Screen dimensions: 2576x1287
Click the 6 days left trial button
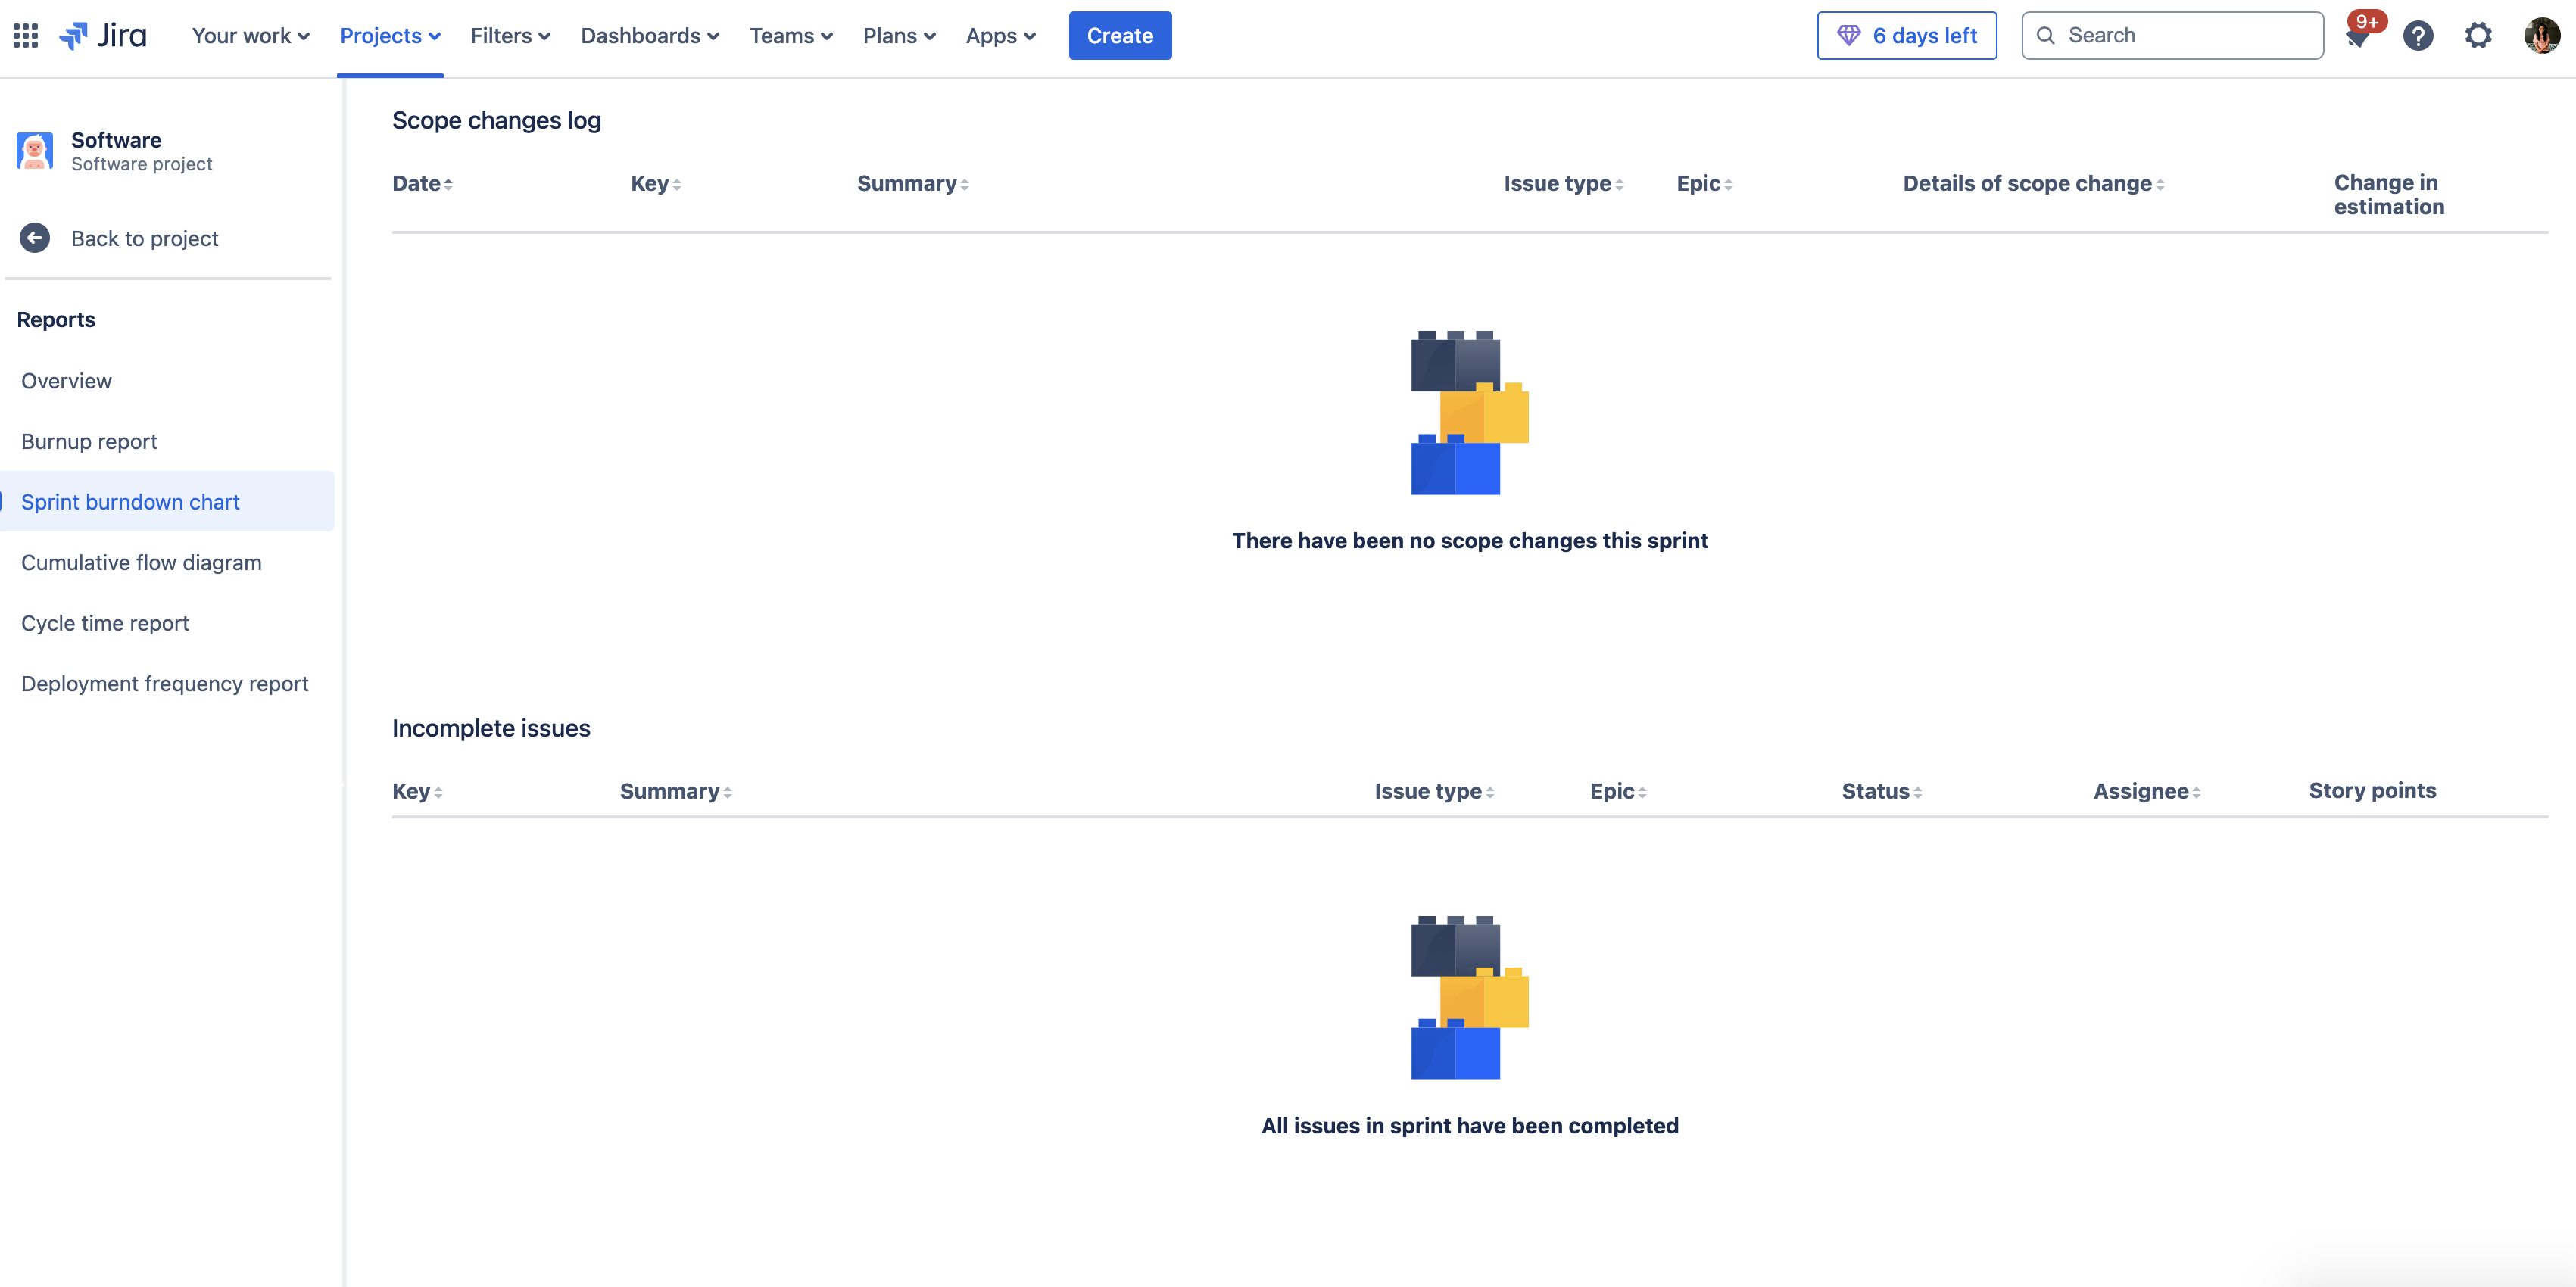click(1906, 36)
